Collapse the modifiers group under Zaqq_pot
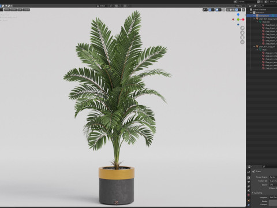The width and height of the screenshot is (277, 208). (x=257, y=50)
